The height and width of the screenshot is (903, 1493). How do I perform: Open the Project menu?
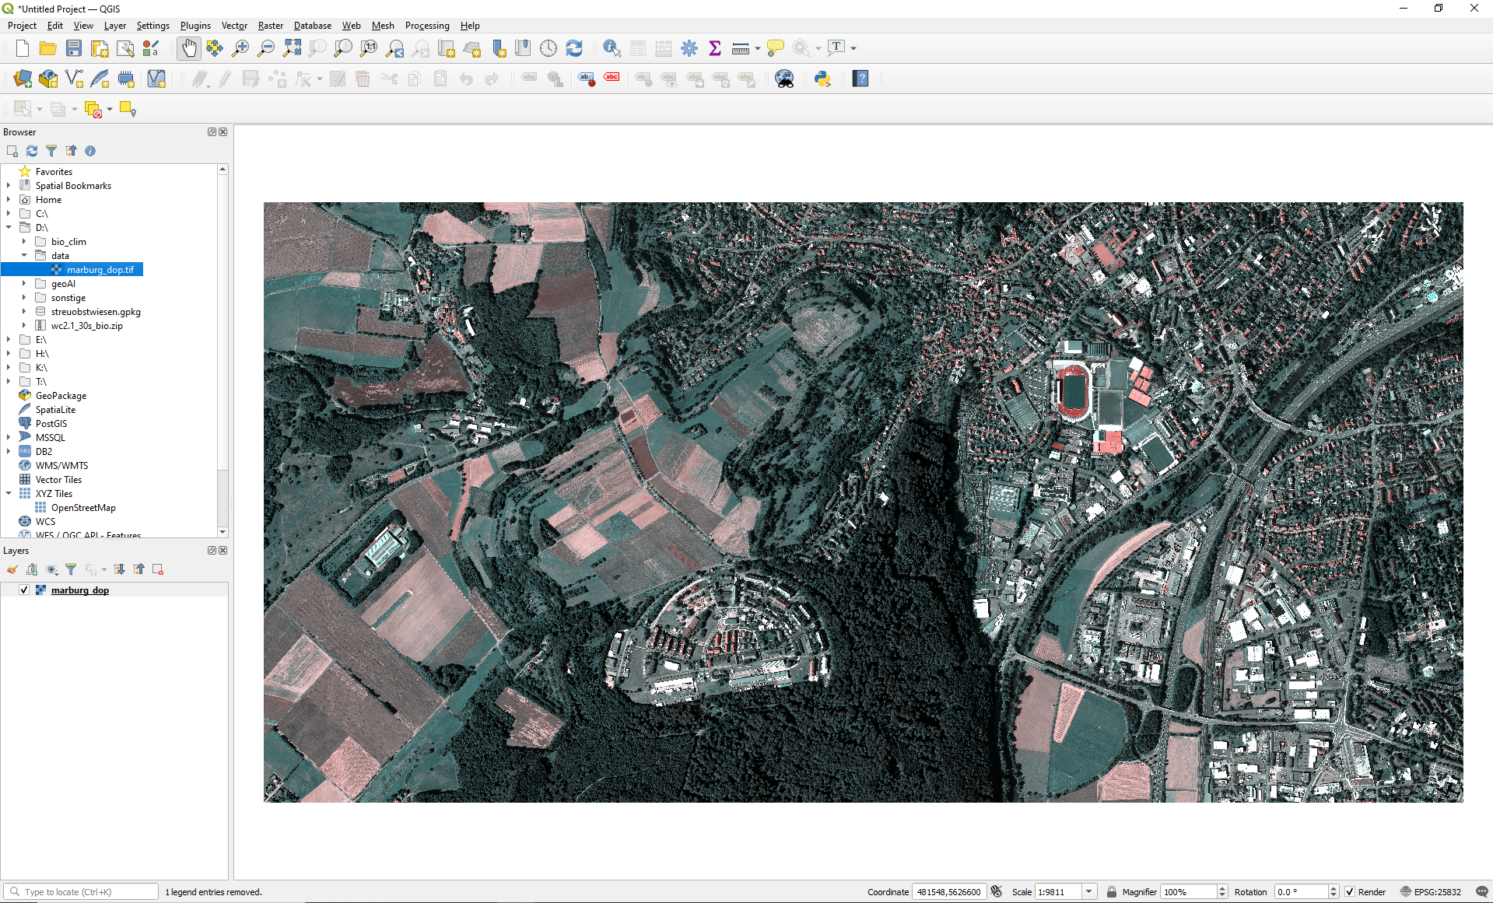tap(22, 26)
